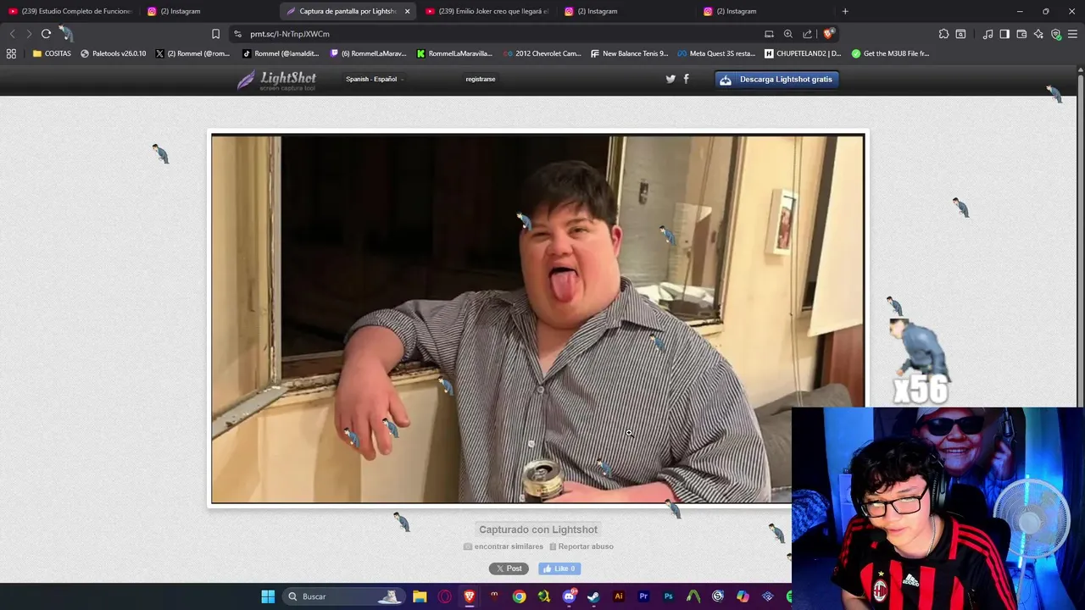Select the Captura de pantalla por Lightshot tab
1085x610 pixels.
pyautogui.click(x=348, y=11)
